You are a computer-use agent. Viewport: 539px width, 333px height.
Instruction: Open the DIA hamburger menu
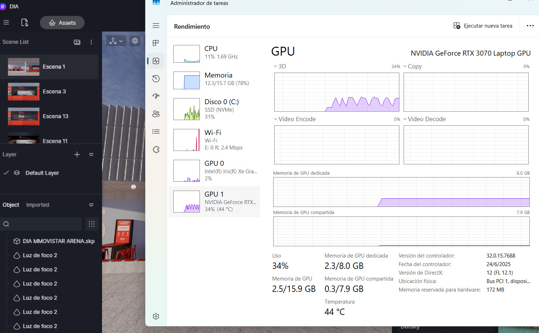click(x=6, y=22)
